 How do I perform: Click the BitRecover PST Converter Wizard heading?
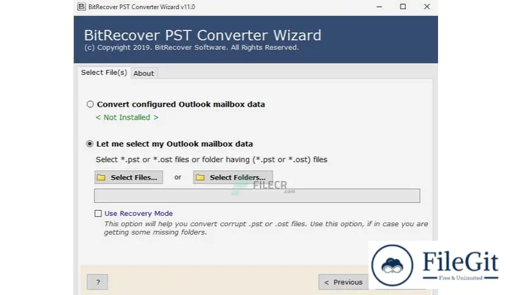203,35
